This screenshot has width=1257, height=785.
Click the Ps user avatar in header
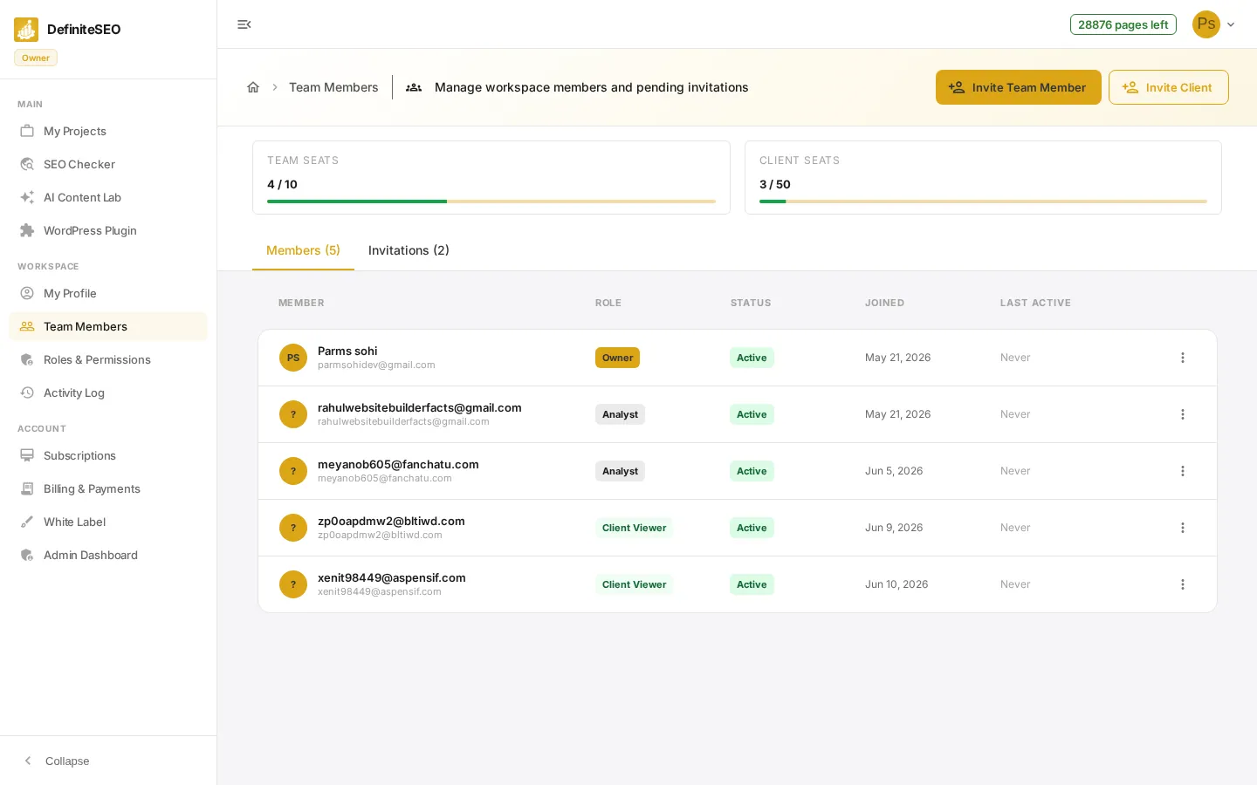tap(1206, 24)
